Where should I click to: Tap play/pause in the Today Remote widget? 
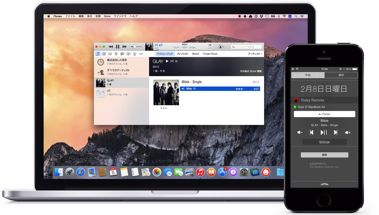tap(324, 132)
